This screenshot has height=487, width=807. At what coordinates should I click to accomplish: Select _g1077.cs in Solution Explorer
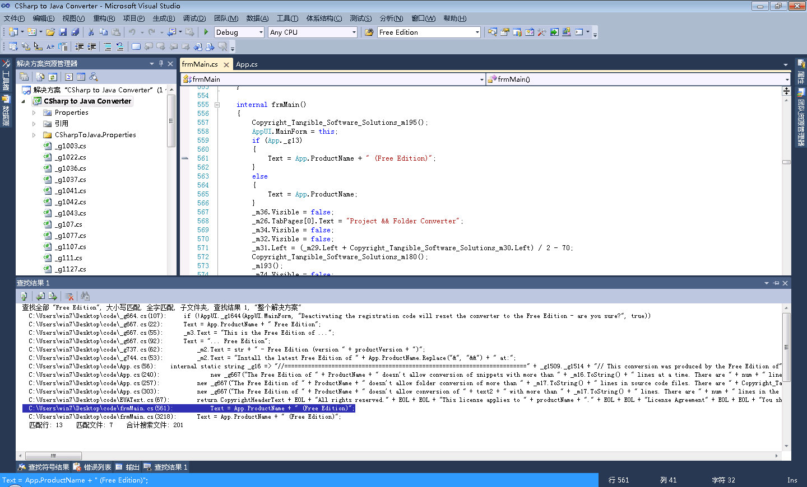point(71,236)
